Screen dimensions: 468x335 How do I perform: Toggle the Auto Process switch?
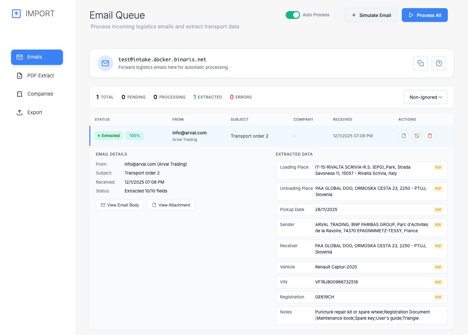tap(293, 15)
